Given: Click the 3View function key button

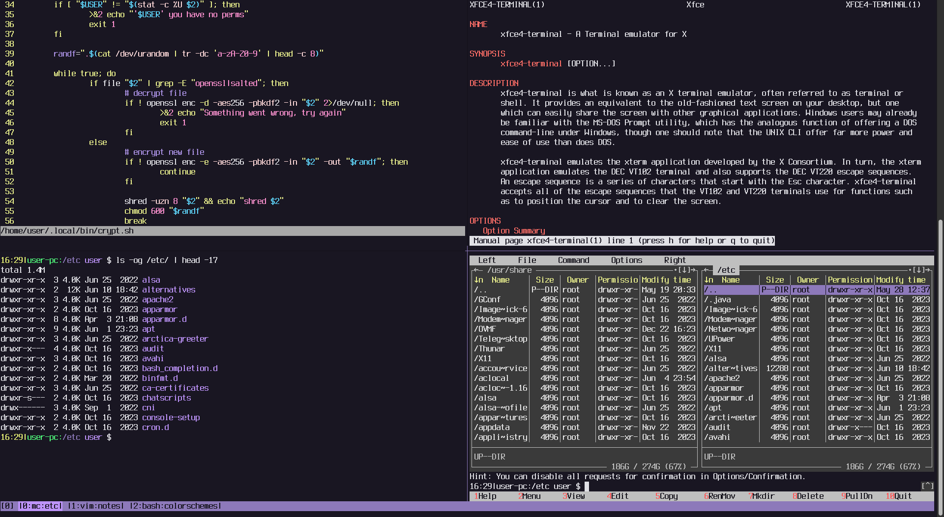Looking at the screenshot, I should click(574, 496).
